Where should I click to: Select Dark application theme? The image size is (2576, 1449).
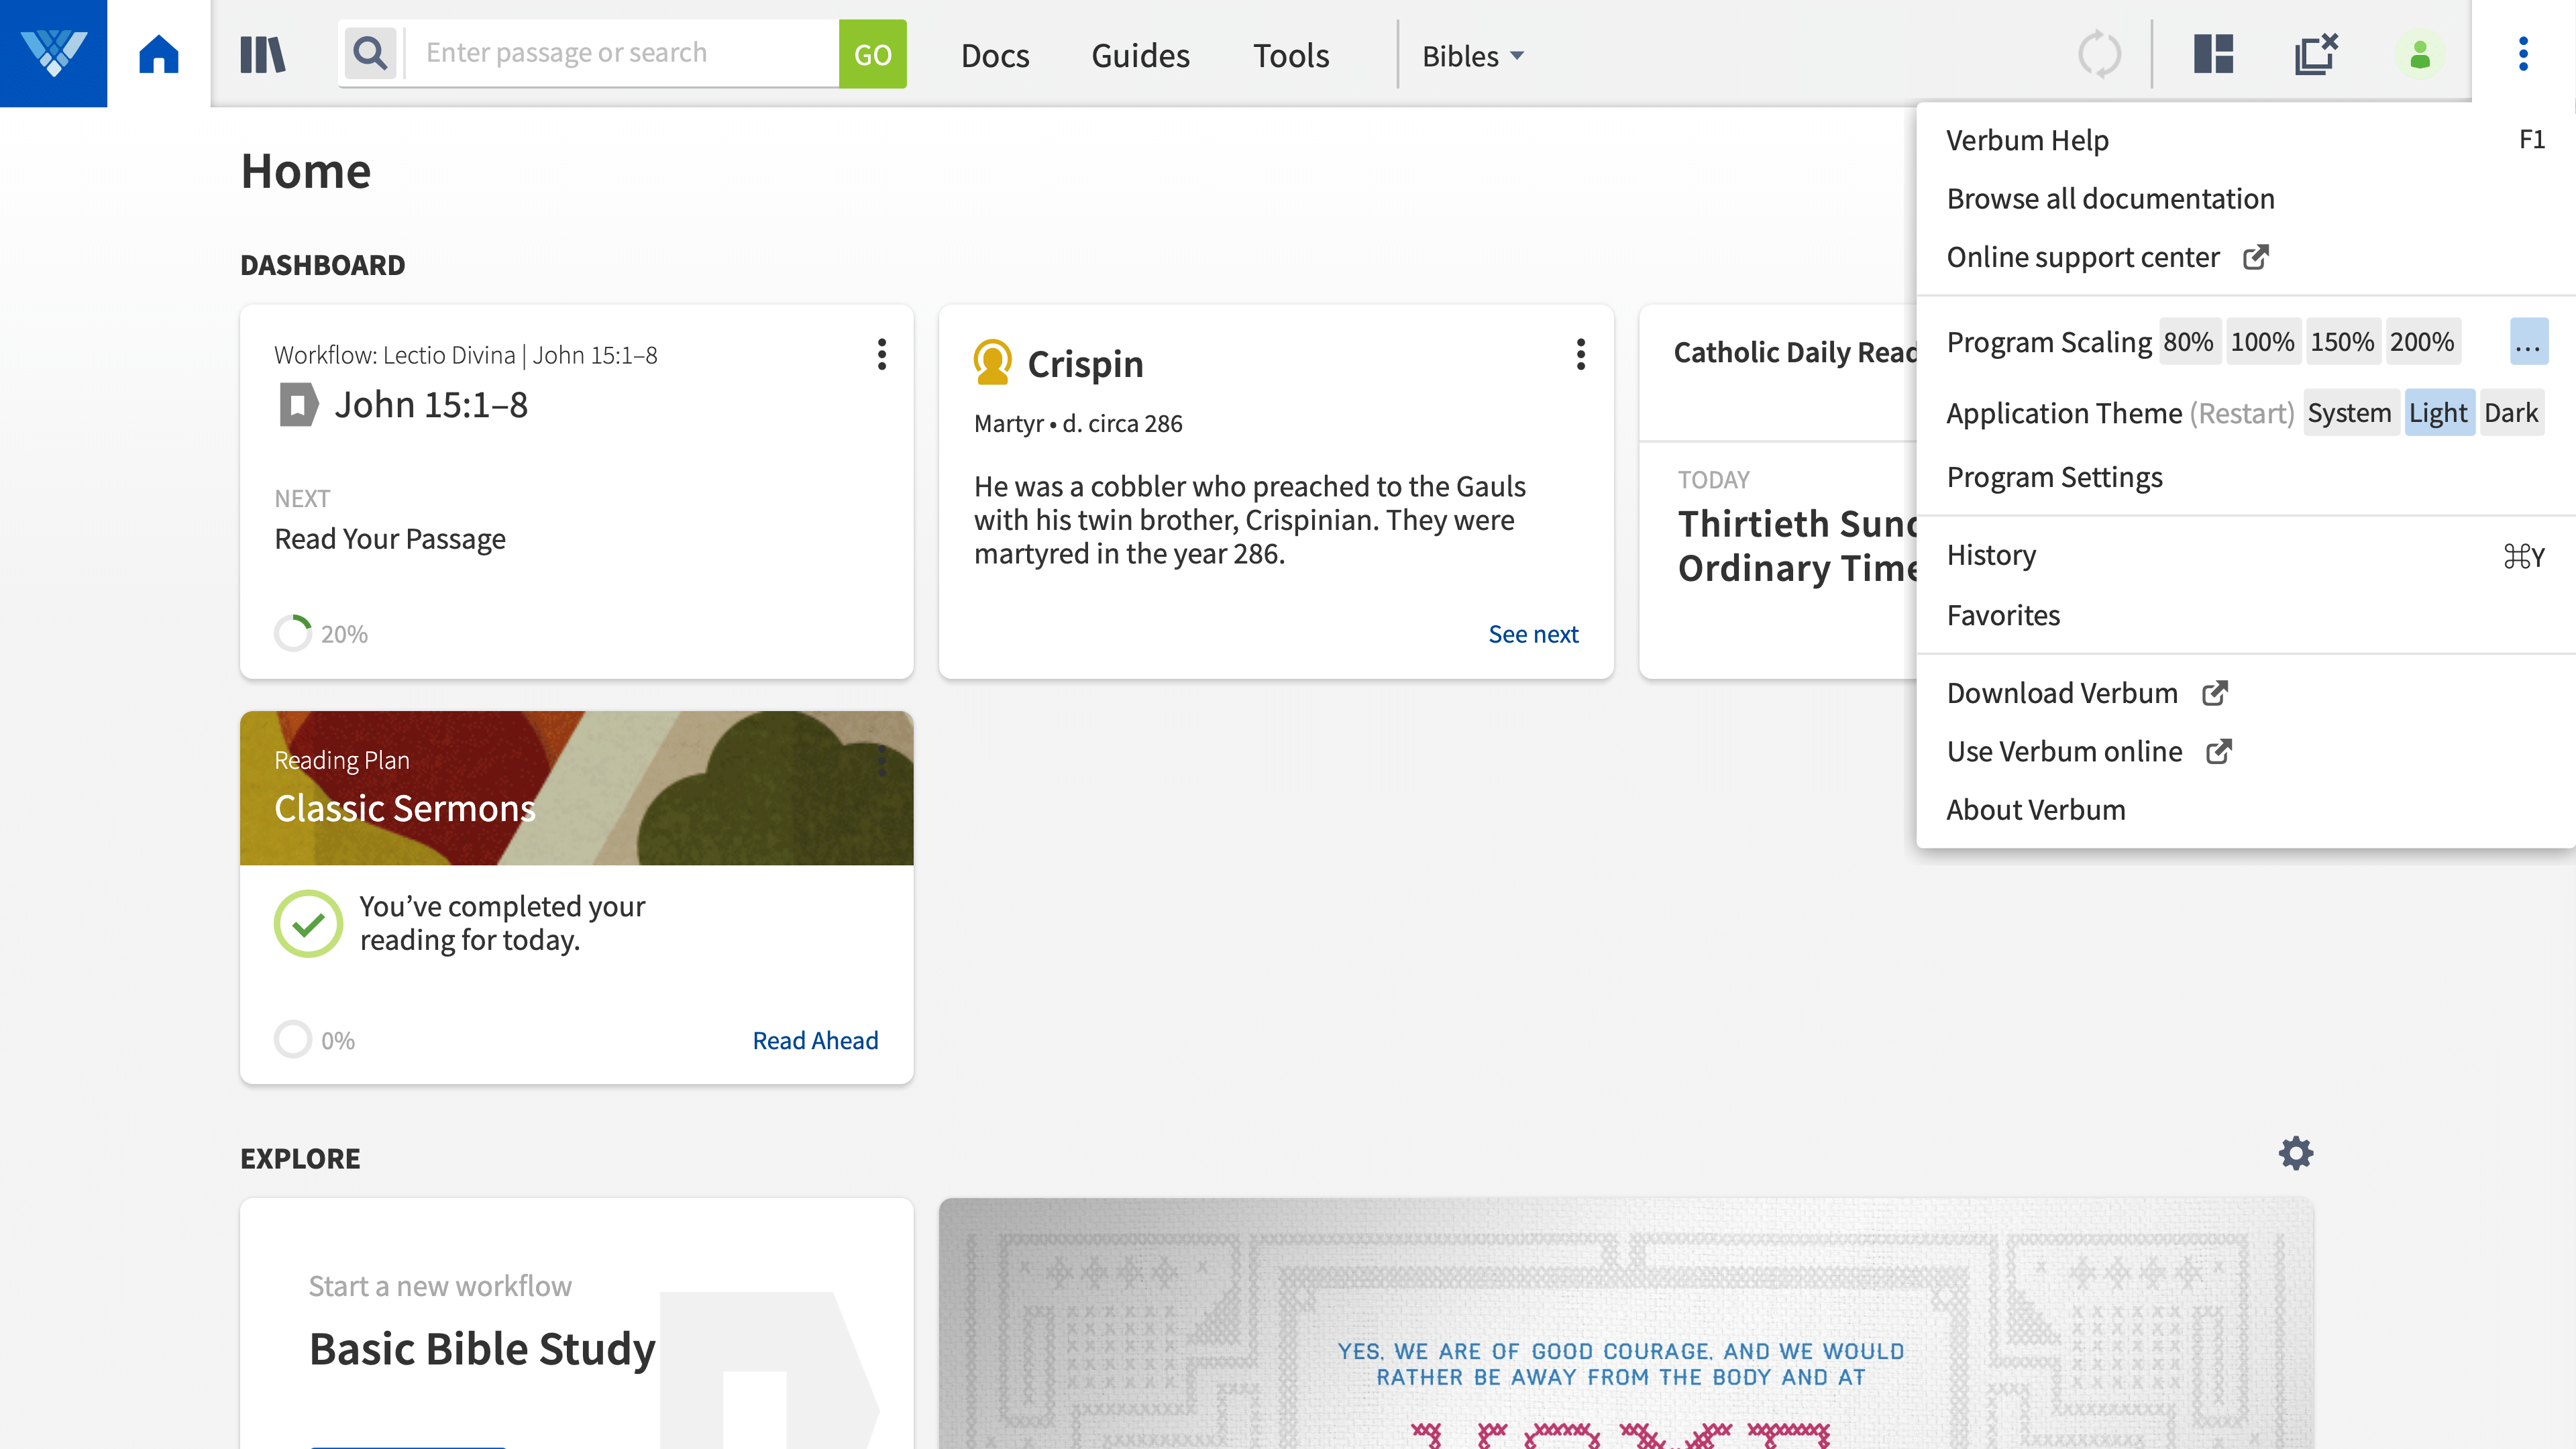coord(2511,412)
